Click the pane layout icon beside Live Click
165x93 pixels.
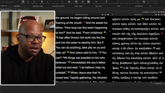[x=159, y=12]
